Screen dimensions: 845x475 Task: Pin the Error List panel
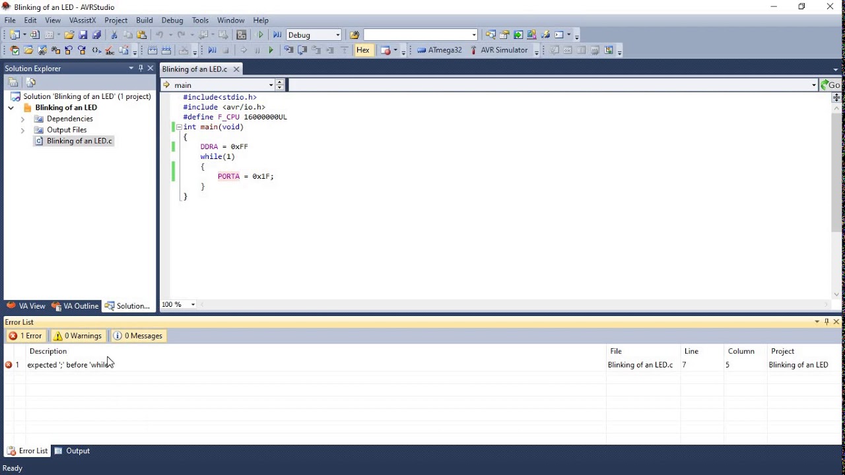pos(827,322)
